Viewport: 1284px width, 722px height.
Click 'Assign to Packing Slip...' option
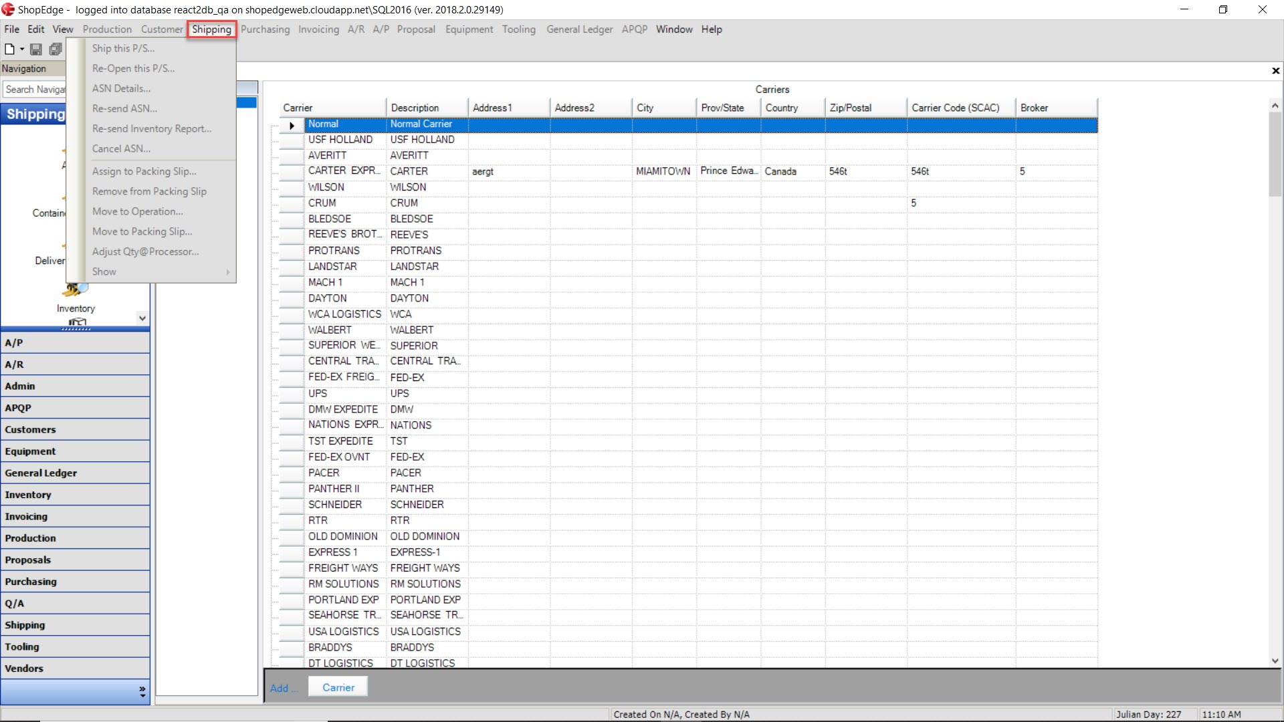(144, 171)
